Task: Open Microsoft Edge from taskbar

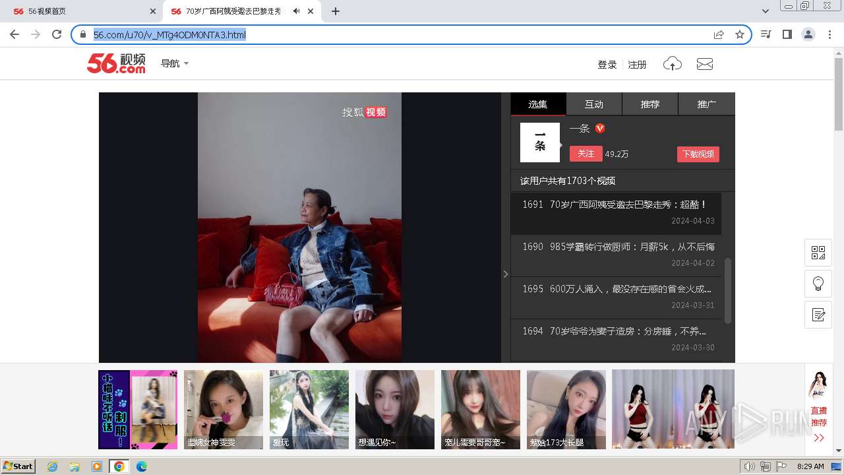Action: coord(141,466)
